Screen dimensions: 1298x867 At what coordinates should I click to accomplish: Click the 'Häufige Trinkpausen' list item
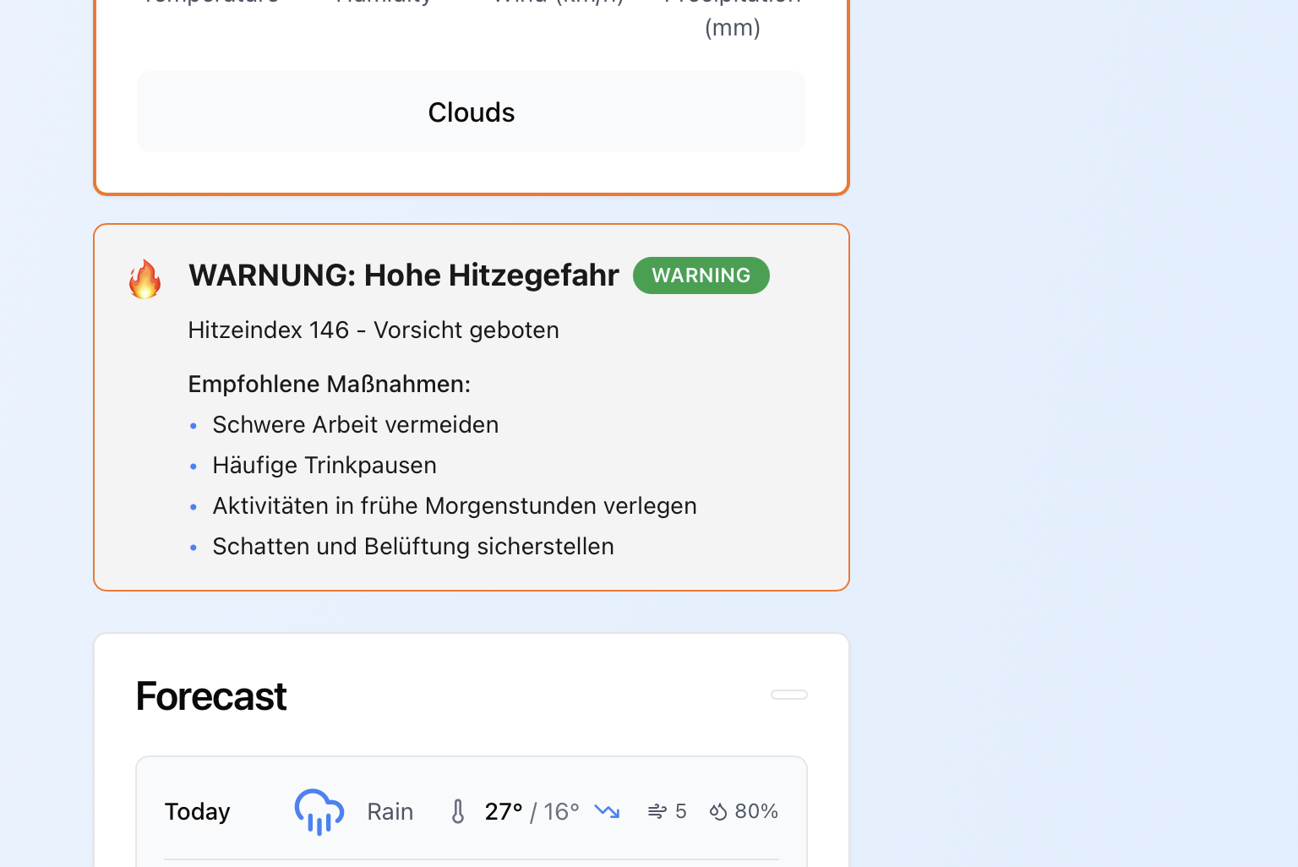(x=324, y=465)
